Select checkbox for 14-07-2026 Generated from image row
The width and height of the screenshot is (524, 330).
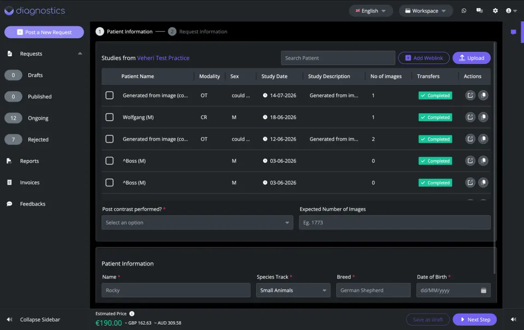pos(109,95)
